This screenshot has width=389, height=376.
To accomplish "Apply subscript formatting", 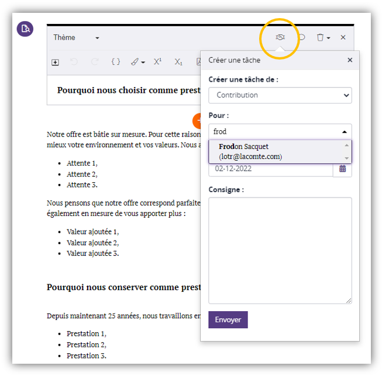I will [178, 62].
